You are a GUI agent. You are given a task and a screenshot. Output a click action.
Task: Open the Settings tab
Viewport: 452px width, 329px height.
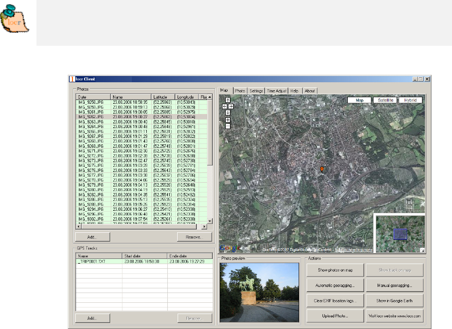(256, 90)
